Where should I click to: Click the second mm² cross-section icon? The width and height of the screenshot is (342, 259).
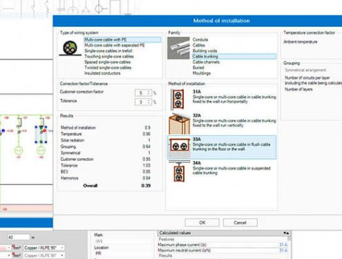point(16,256)
